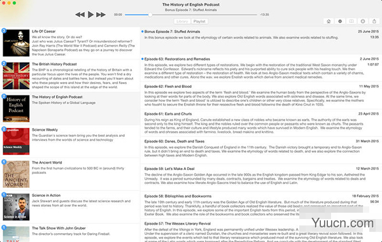The height and width of the screenshot is (242, 382).
Task: Click unplayed badge on Science Weekly
Action: (4, 129)
